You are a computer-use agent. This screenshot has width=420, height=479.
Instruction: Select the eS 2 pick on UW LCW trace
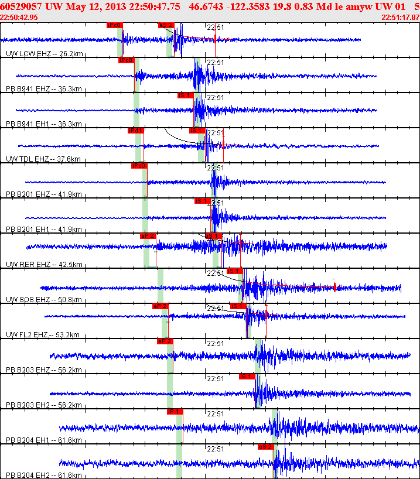[166, 25]
